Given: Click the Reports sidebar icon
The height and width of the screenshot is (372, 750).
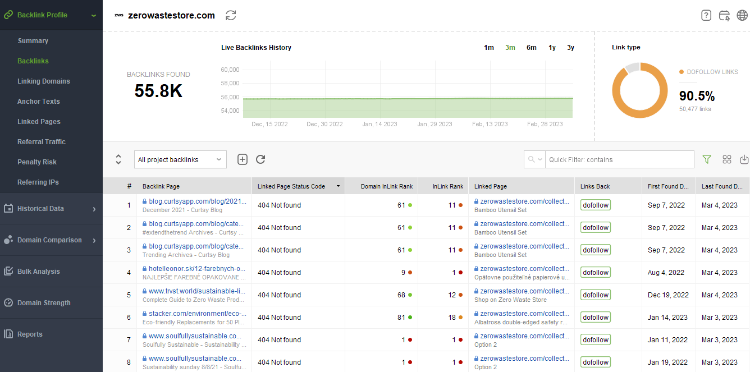Looking at the screenshot, I should 8,334.
